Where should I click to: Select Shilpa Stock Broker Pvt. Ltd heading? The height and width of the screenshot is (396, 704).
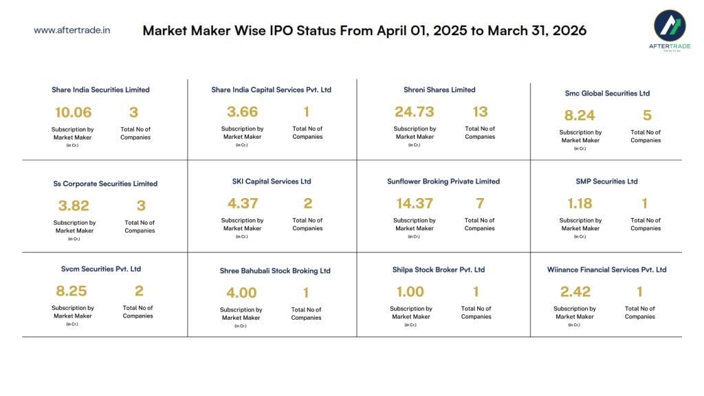click(x=439, y=269)
